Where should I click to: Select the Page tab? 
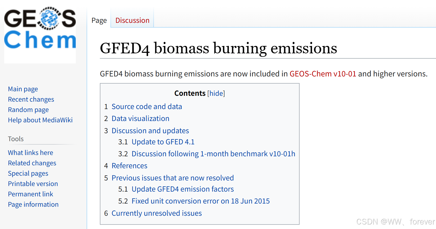click(99, 20)
